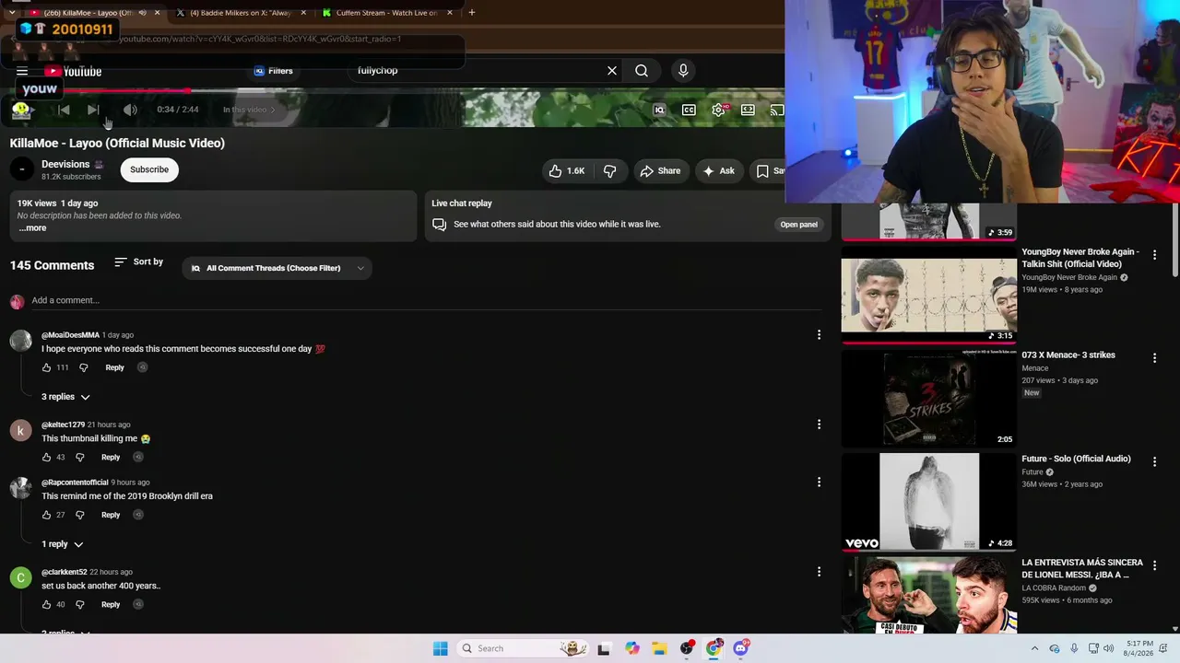Open options menu for @MoaiDoesMMA comment
This screenshot has height=663, width=1180.
point(819,335)
